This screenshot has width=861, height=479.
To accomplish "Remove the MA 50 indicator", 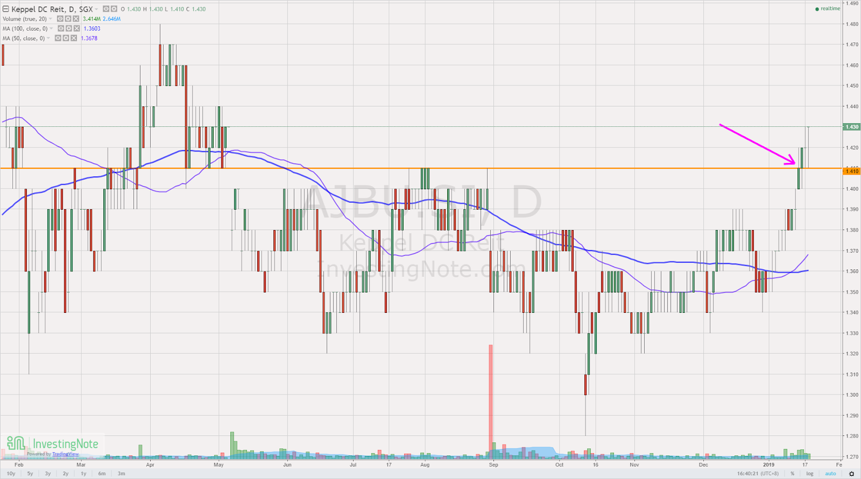I will (74, 38).
